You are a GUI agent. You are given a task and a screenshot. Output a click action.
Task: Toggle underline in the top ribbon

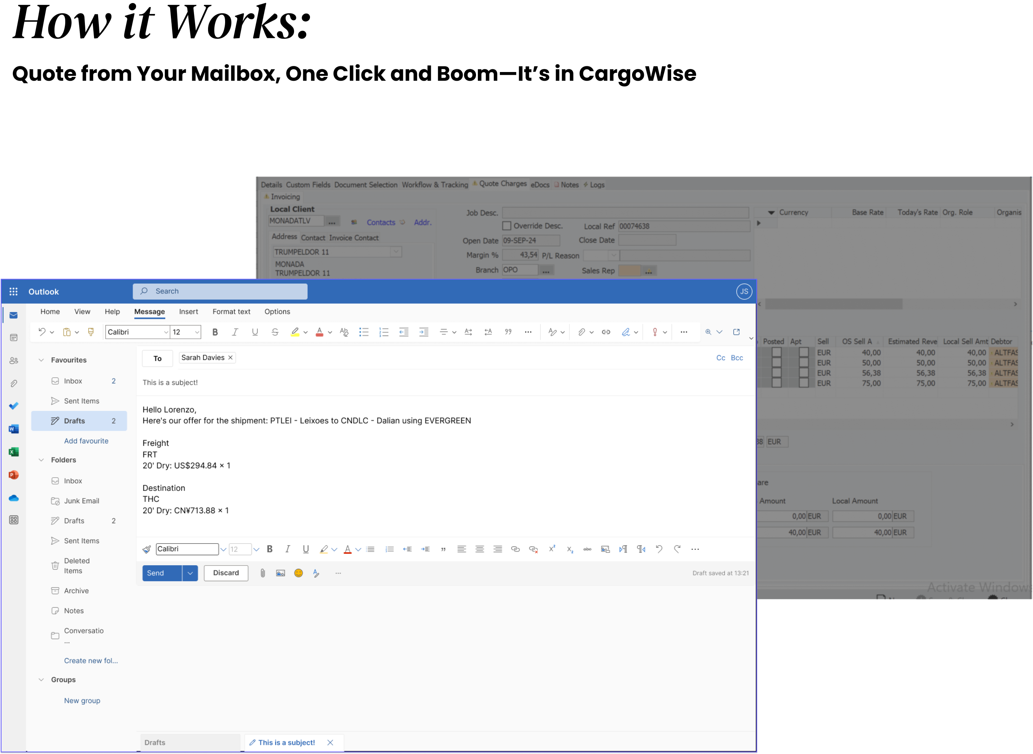pyautogui.click(x=255, y=332)
